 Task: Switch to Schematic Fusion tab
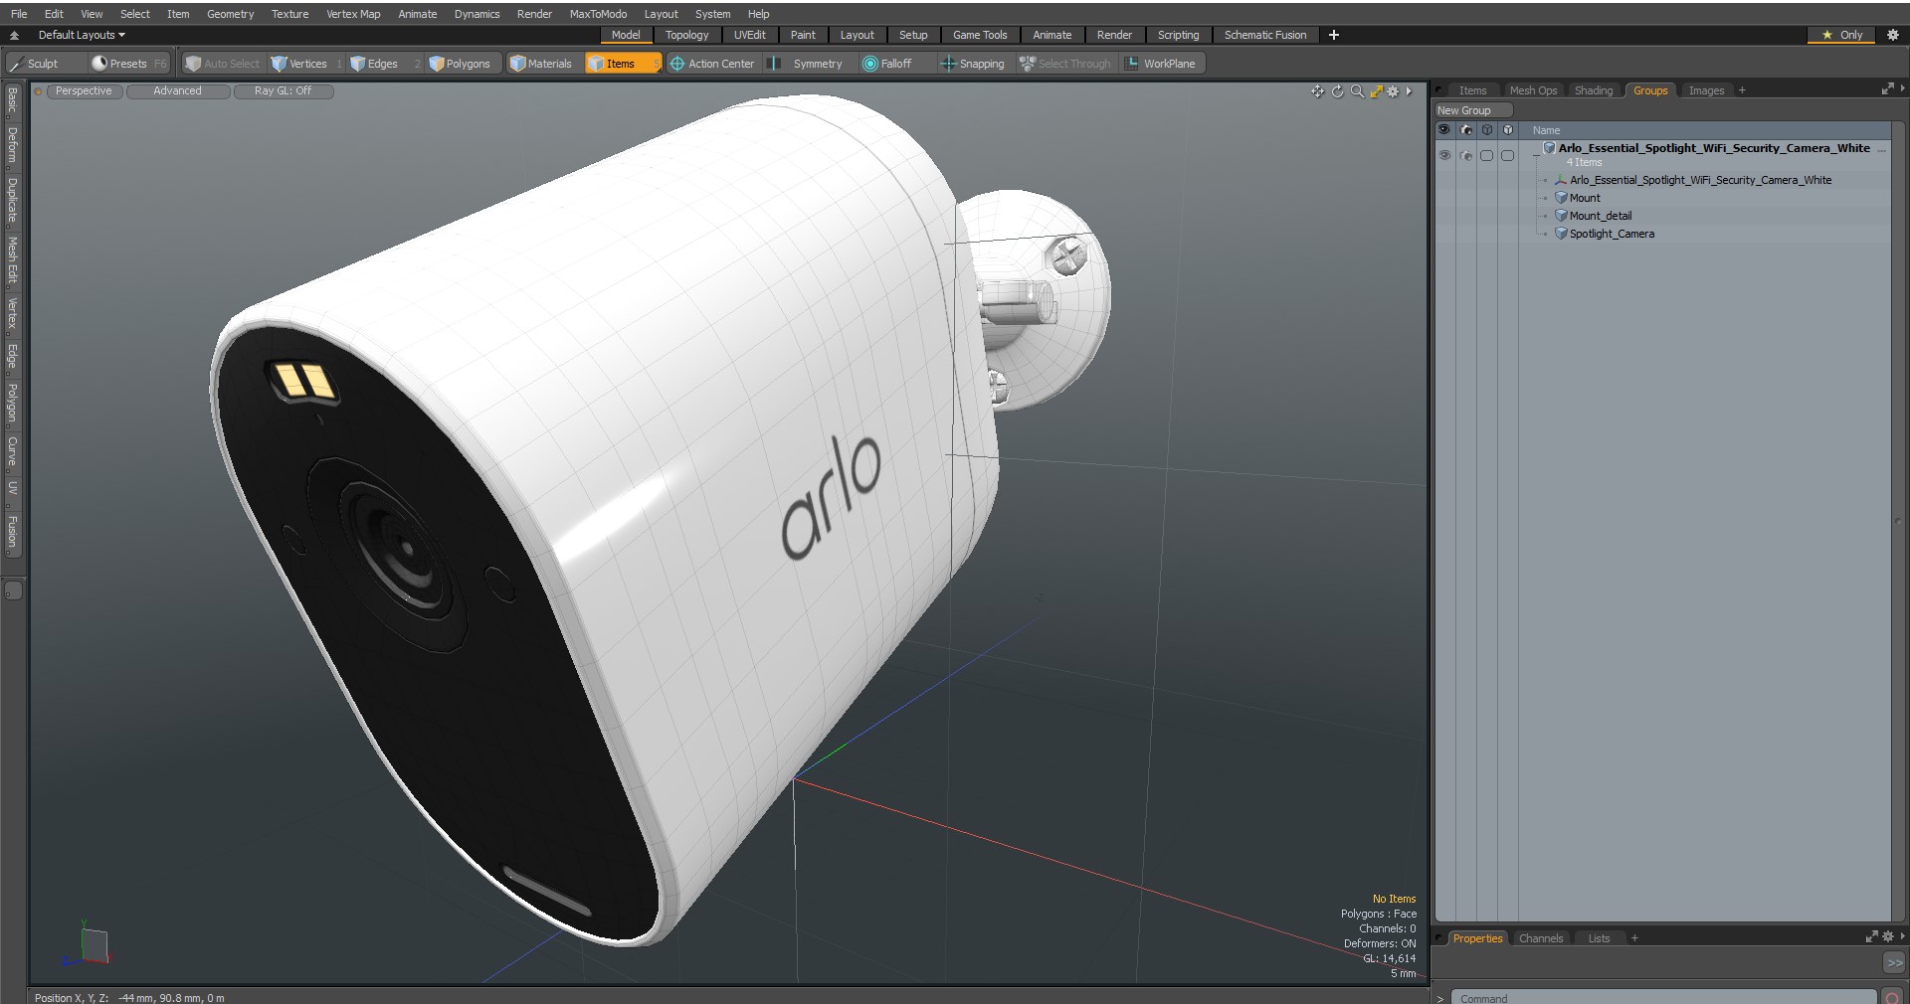1265,35
